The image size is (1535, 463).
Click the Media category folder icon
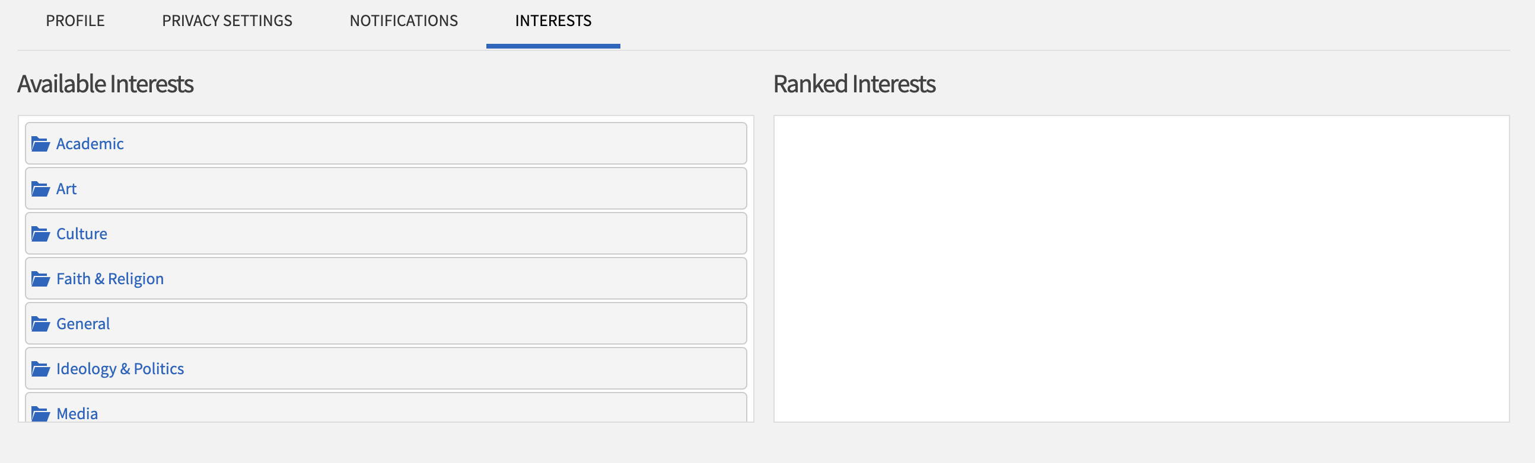click(x=39, y=413)
